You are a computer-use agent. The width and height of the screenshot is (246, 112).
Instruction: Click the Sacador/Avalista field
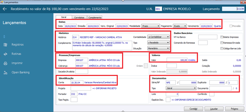click(81, 72)
